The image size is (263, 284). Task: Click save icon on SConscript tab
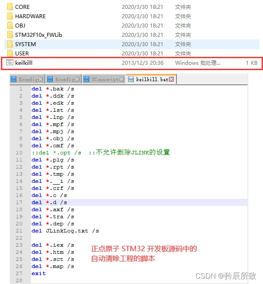point(86,79)
